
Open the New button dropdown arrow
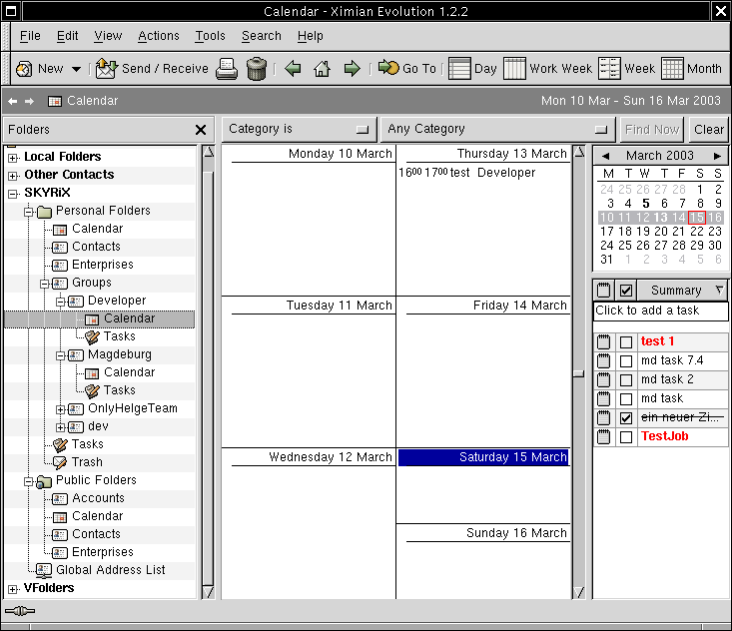(76, 69)
